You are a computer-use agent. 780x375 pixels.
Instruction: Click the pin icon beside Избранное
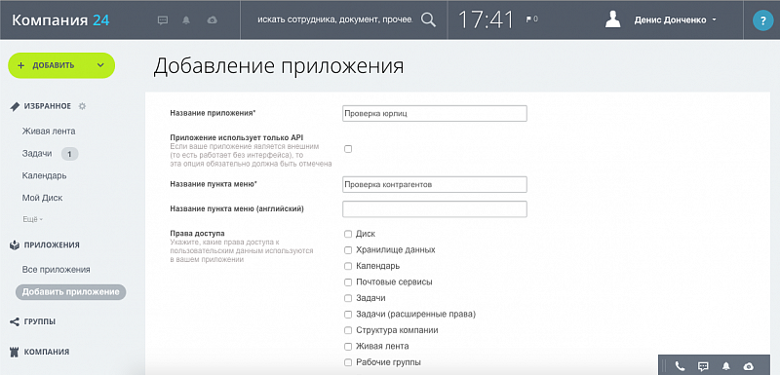point(15,106)
